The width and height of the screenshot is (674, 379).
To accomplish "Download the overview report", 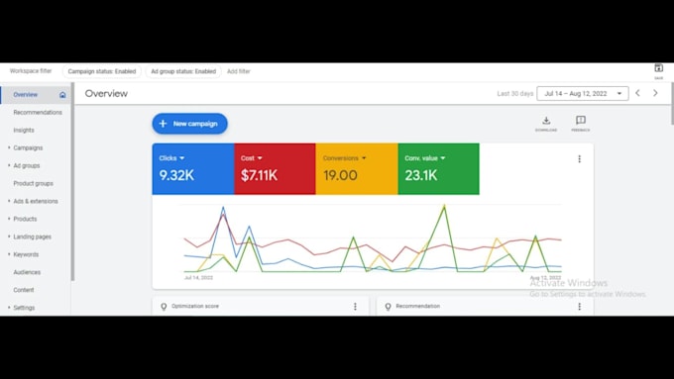I will pyautogui.click(x=546, y=123).
